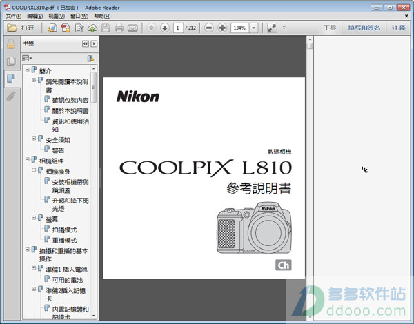Collapse the 安全須知 bookmark node

click(x=34, y=138)
